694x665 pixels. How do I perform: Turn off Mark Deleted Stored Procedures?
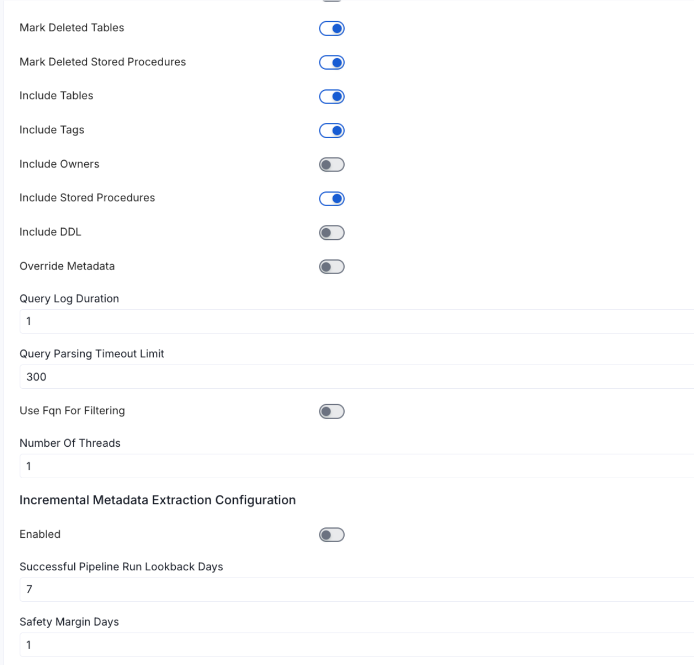(331, 62)
